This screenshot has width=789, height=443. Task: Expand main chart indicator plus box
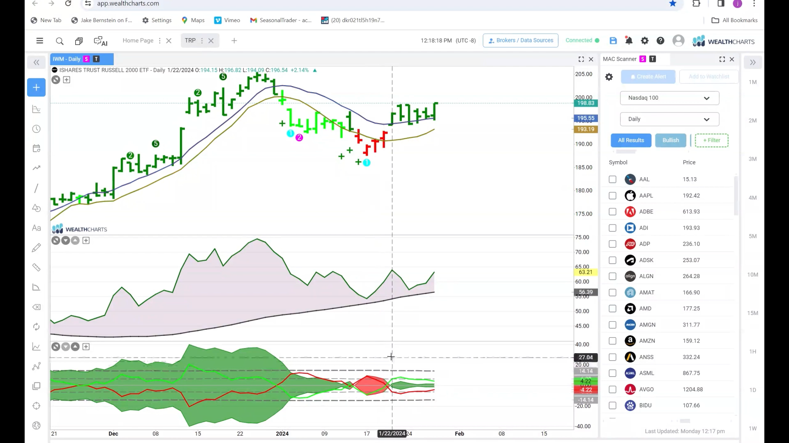67,80
